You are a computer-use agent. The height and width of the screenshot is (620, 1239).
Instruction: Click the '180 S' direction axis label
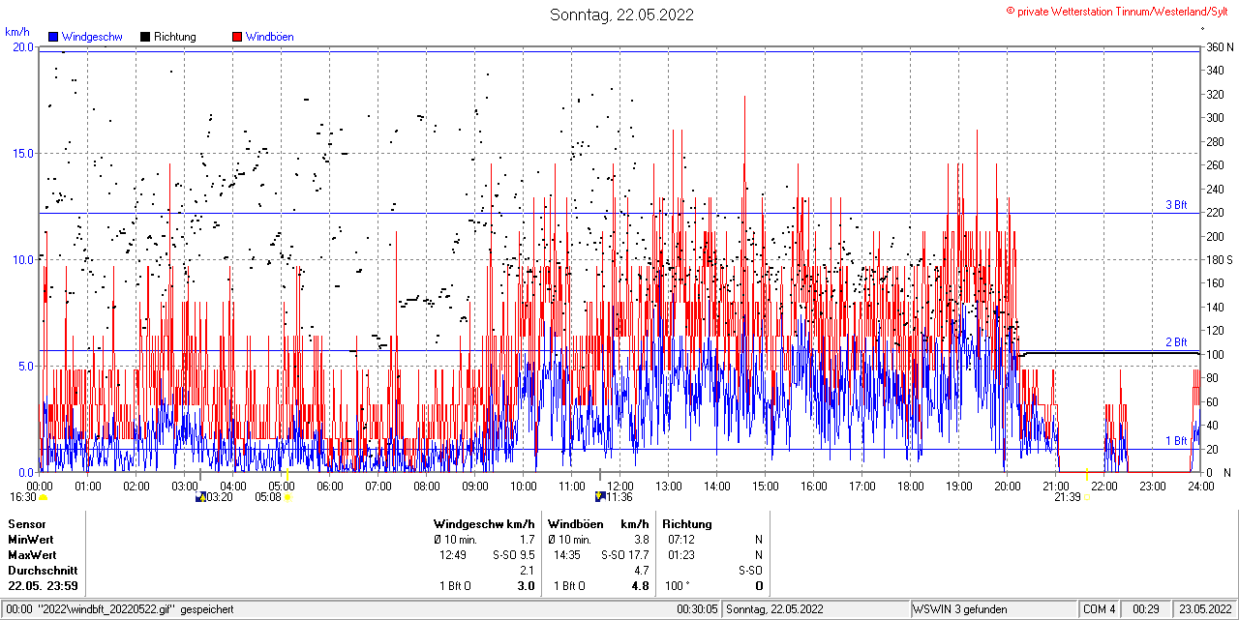(1219, 260)
